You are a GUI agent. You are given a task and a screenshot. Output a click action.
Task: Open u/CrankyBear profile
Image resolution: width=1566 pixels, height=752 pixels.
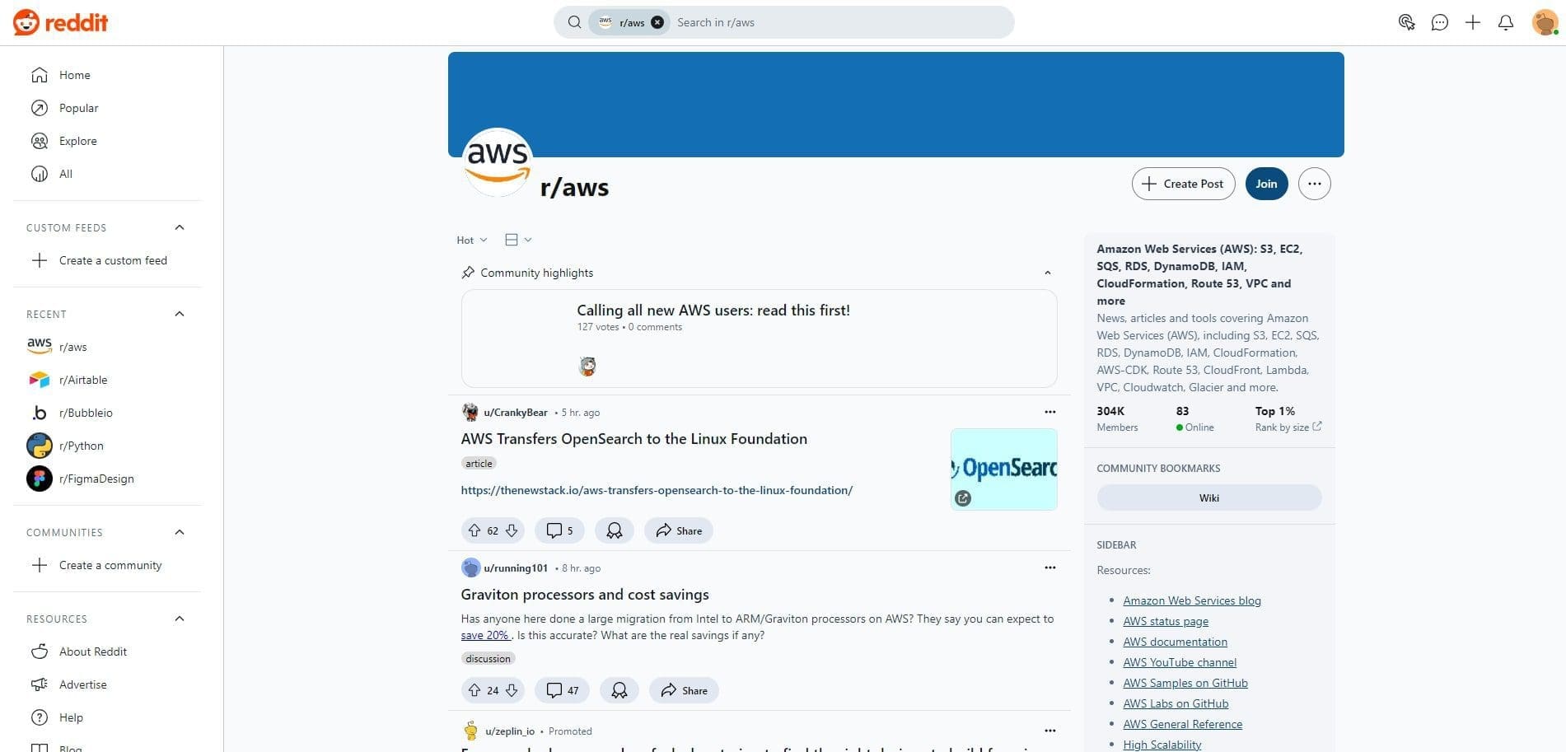point(515,412)
